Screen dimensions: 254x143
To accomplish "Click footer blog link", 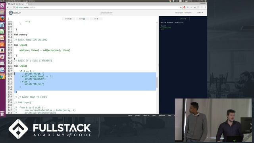I will [x=154, y=116].
